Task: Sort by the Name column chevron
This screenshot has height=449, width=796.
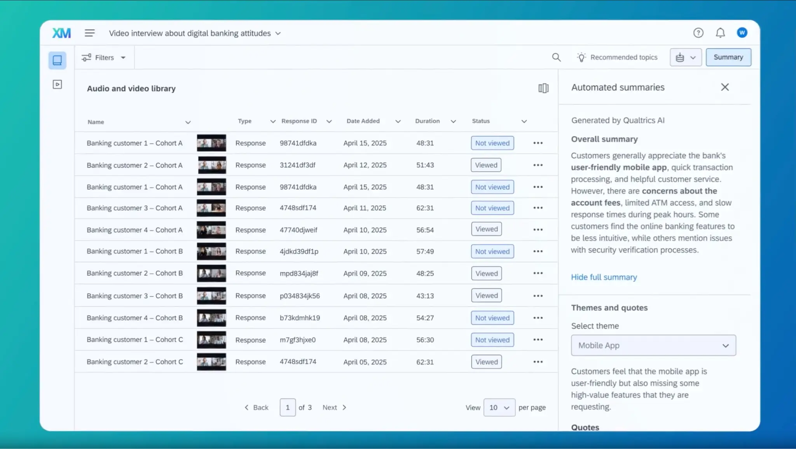Action: click(x=188, y=122)
